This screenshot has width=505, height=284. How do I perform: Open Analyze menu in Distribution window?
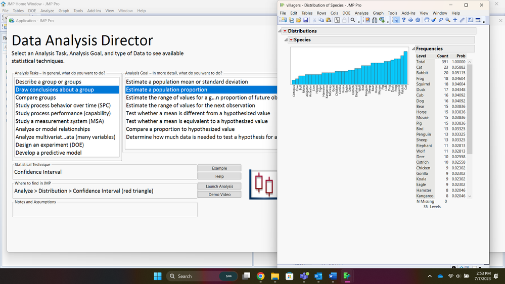[361, 13]
